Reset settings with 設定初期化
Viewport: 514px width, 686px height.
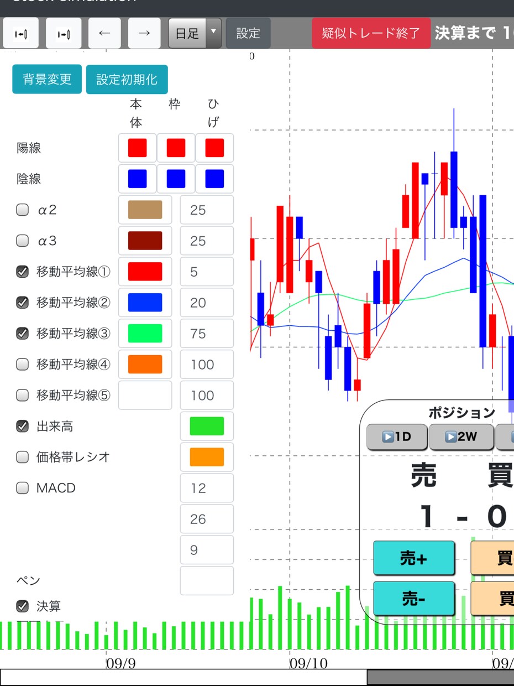[127, 79]
